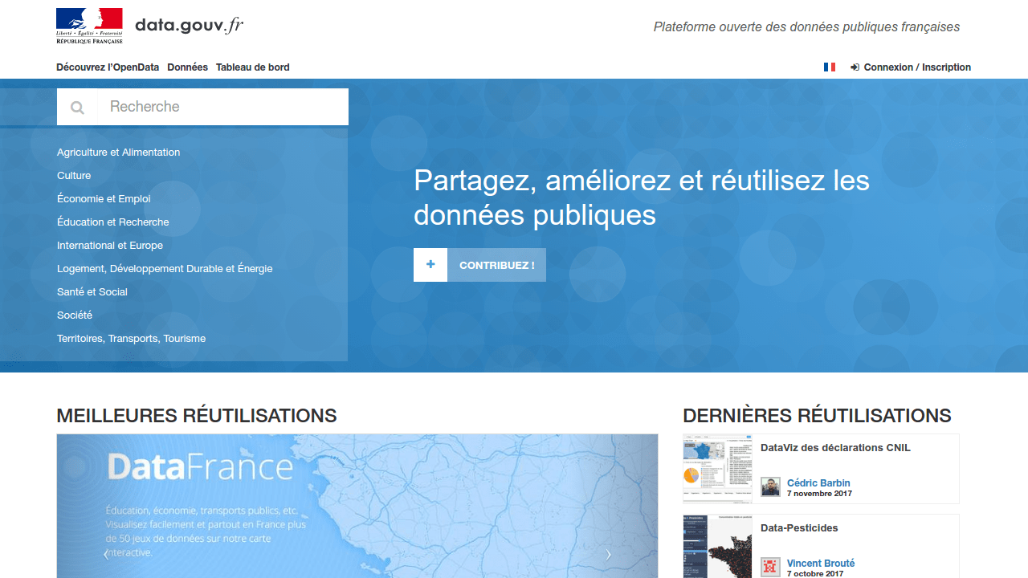This screenshot has height=578, width=1028.
Task: Open the Découvrez l'OpenData menu
Action: point(108,67)
